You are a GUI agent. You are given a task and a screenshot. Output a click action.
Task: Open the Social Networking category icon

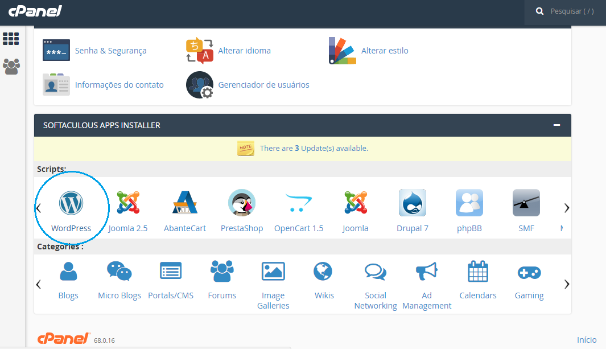click(376, 272)
